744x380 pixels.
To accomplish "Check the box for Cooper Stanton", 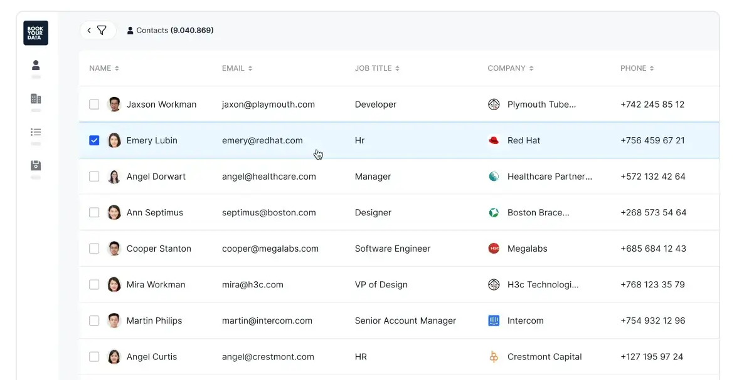I will (94, 249).
